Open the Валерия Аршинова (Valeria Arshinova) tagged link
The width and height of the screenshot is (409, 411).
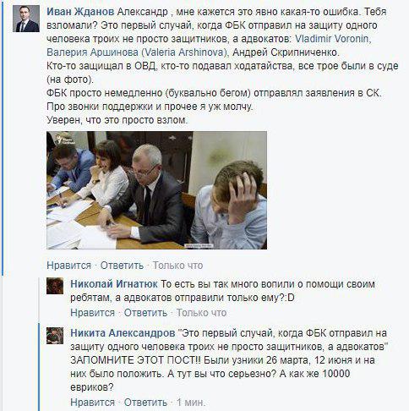point(137,52)
